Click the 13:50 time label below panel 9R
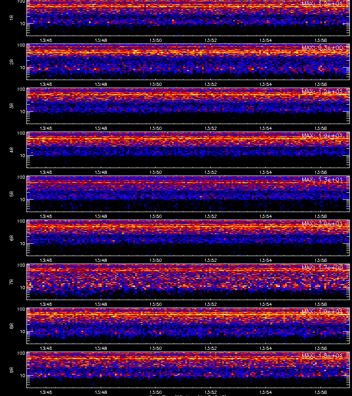 (x=156, y=392)
